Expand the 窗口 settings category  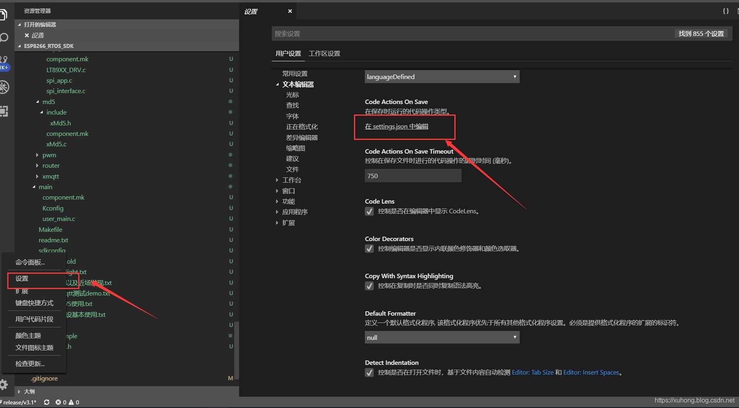277,191
